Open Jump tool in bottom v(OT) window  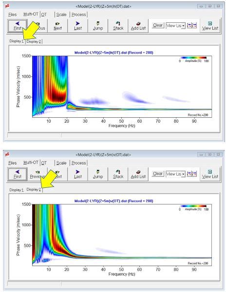coord(98,174)
